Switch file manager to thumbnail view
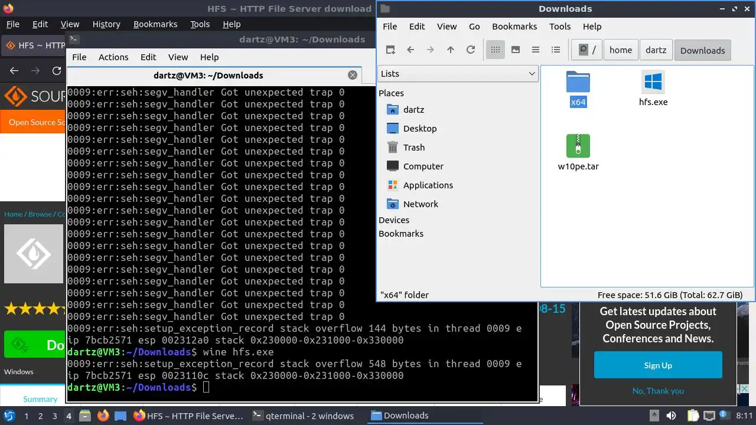Image resolution: width=756 pixels, height=425 pixels. tap(516, 50)
